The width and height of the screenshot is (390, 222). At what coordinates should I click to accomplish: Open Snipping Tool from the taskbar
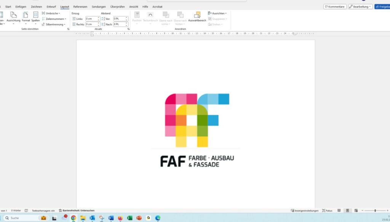click(x=101, y=218)
